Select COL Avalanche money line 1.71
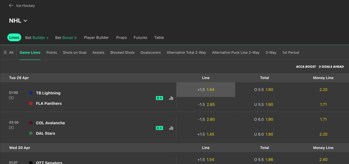 point(323,119)
